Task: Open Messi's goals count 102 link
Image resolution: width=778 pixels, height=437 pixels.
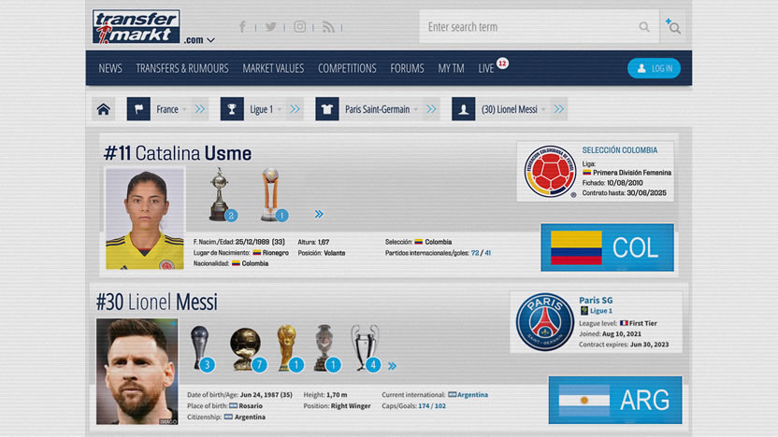Action: pos(440,406)
